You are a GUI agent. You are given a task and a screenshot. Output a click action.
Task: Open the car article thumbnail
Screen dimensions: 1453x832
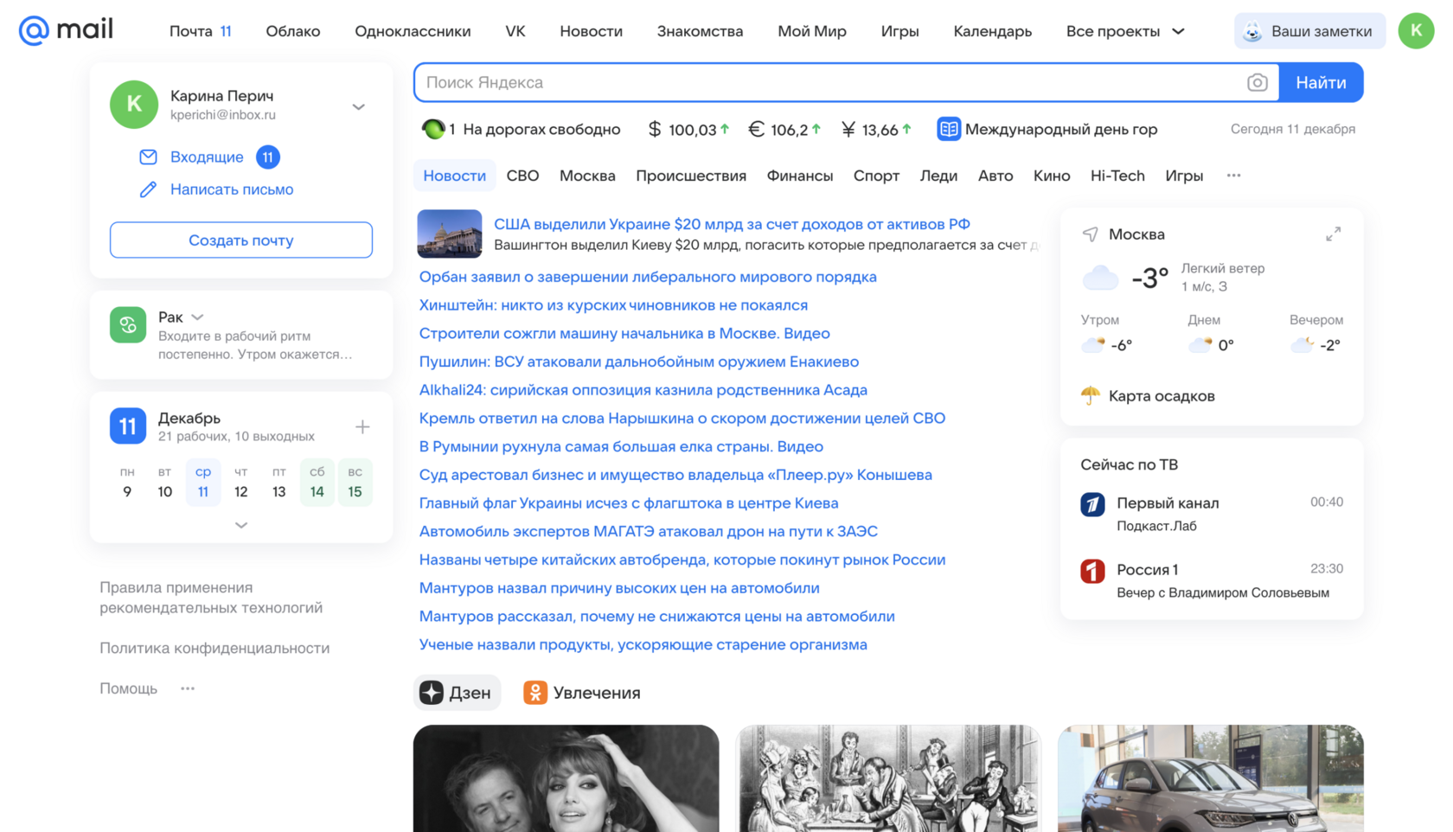[1210, 778]
